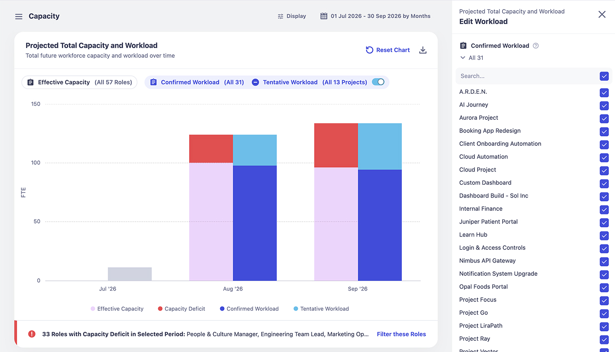
Task: Click the Projected Total Capacity and Workload heading
Action: (92, 46)
